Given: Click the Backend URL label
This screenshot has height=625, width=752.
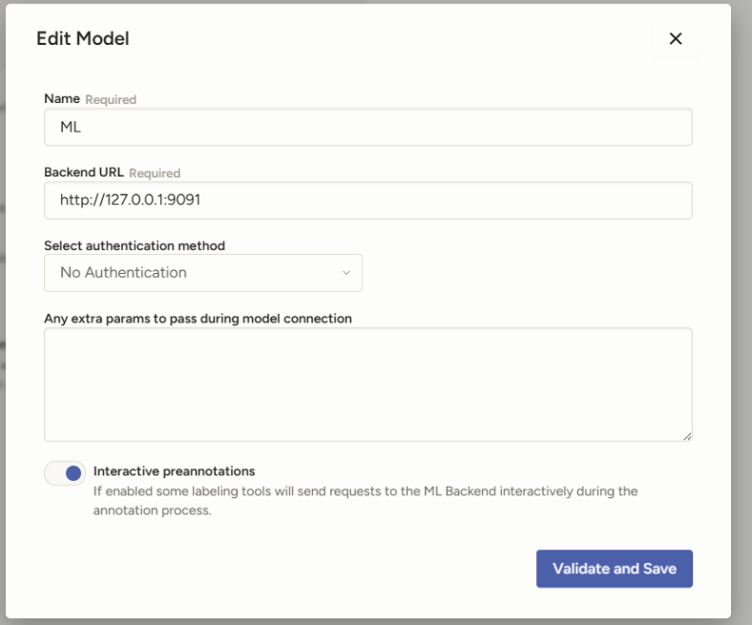Looking at the screenshot, I should click(x=84, y=172).
